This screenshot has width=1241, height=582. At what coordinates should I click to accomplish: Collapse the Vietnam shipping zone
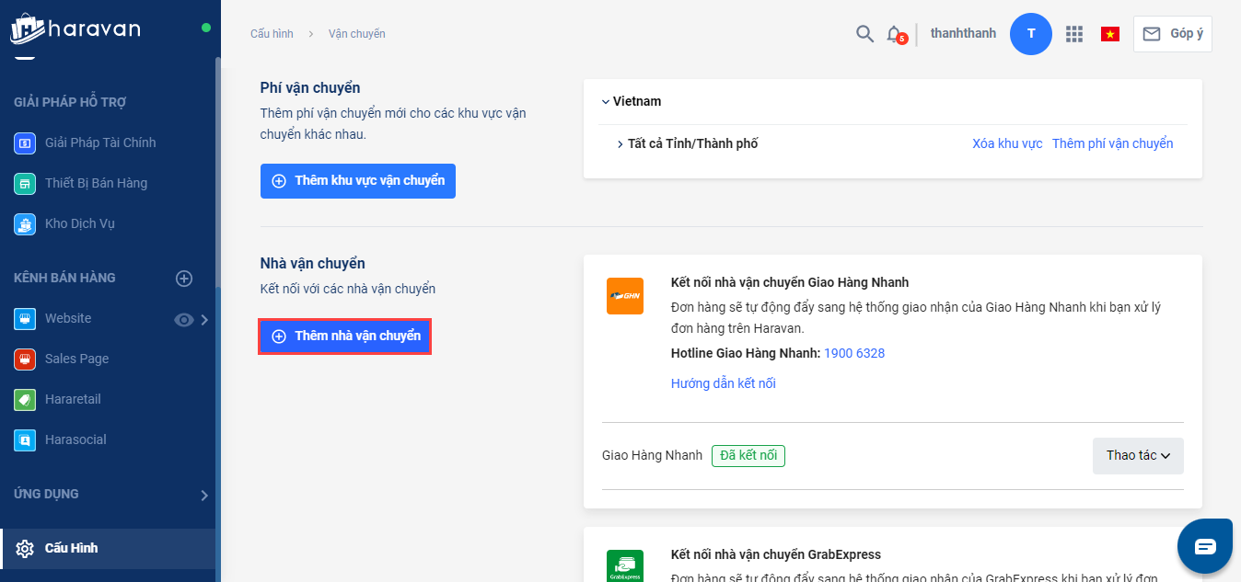coord(605,101)
